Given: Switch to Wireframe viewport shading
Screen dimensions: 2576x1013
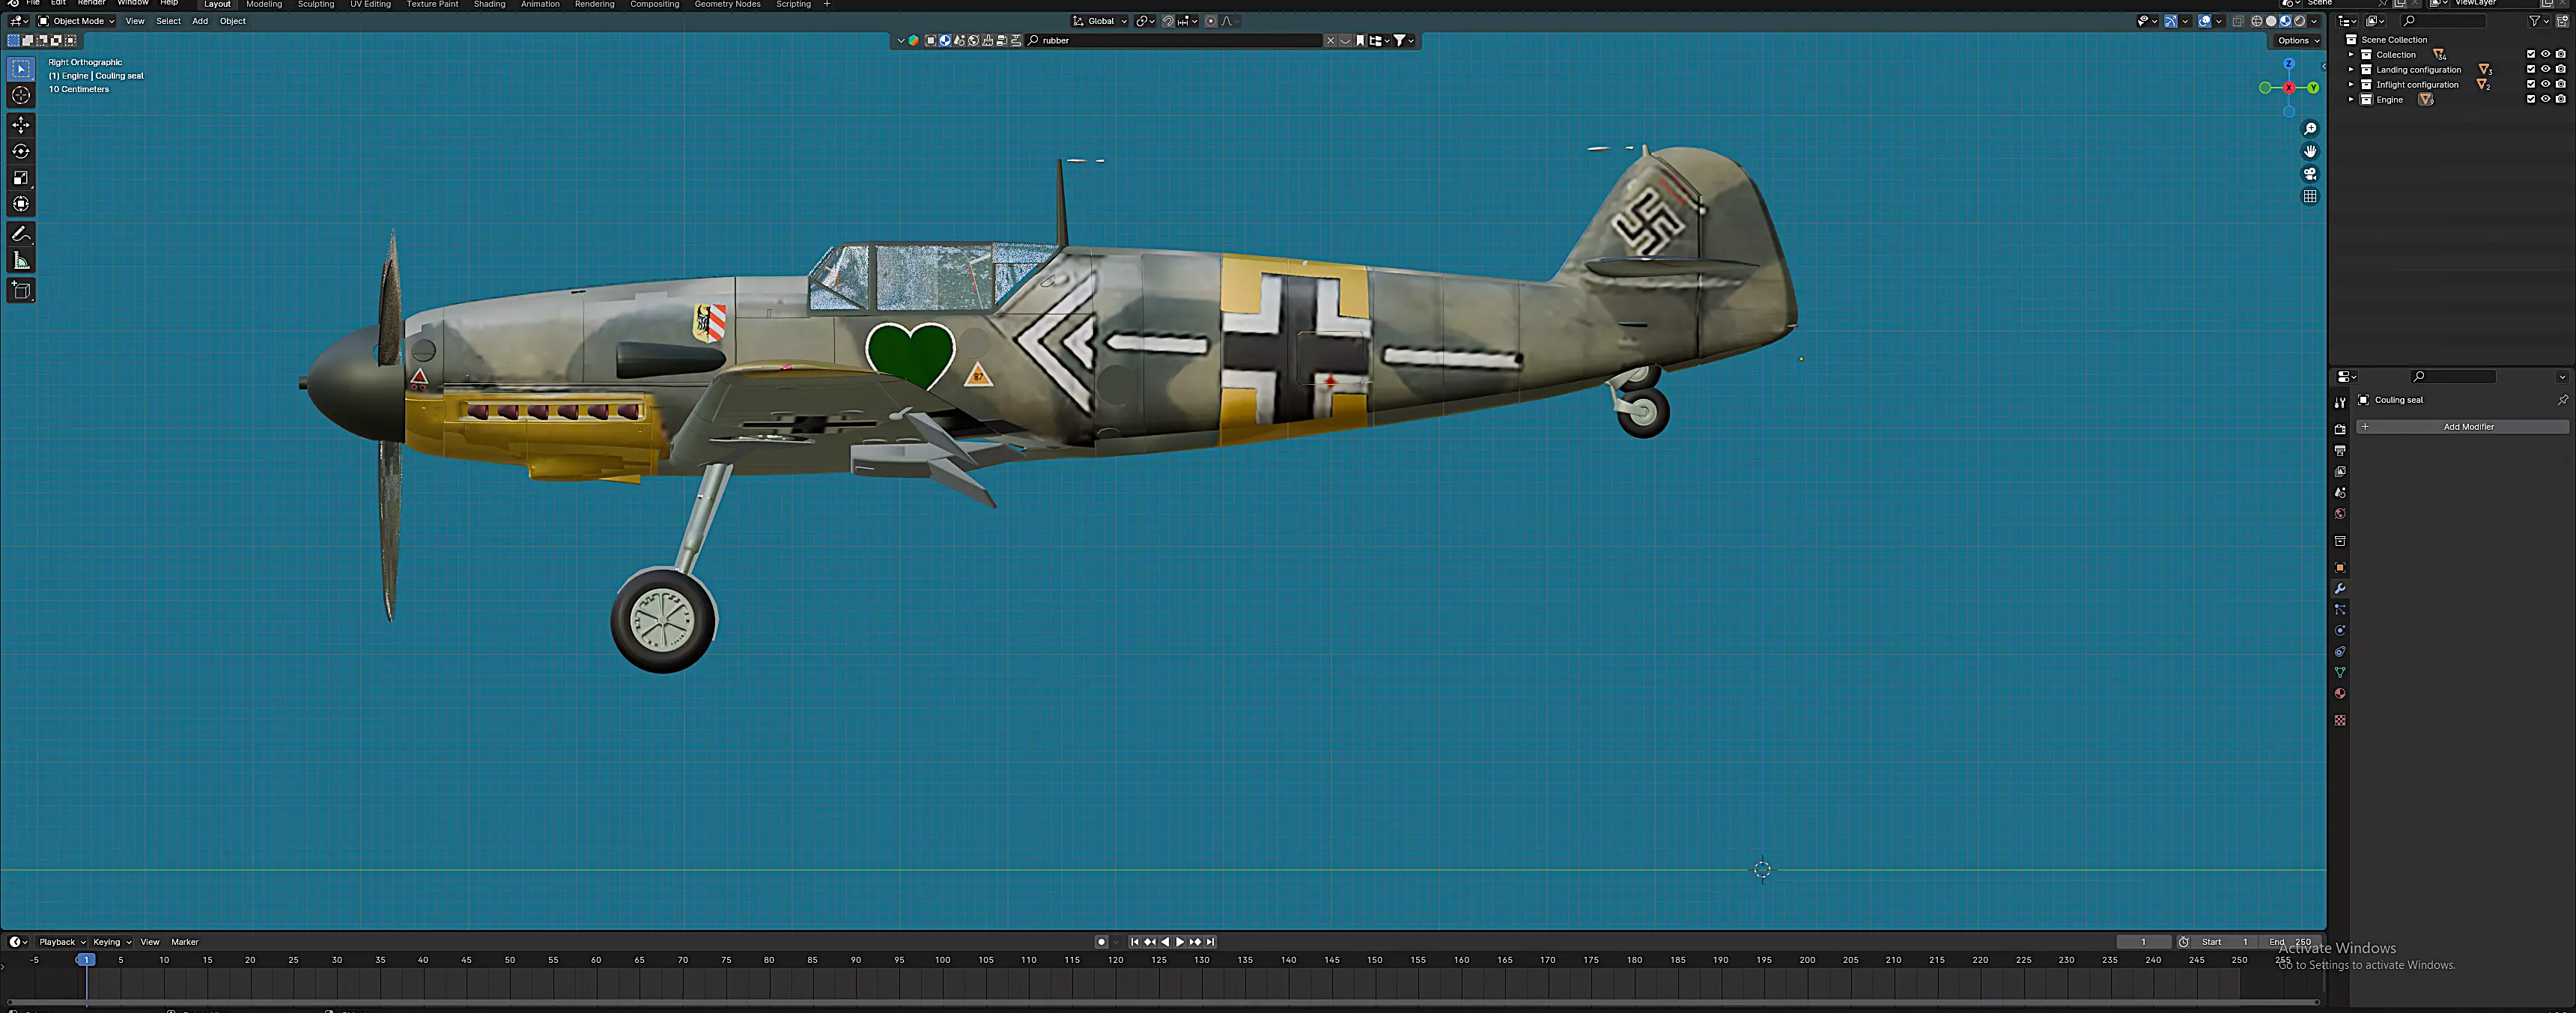Looking at the screenshot, I should click(x=2257, y=21).
